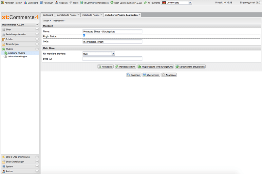Expand the SEO & Shop Optimierung section
The width and height of the screenshot is (262, 174).
37,157
